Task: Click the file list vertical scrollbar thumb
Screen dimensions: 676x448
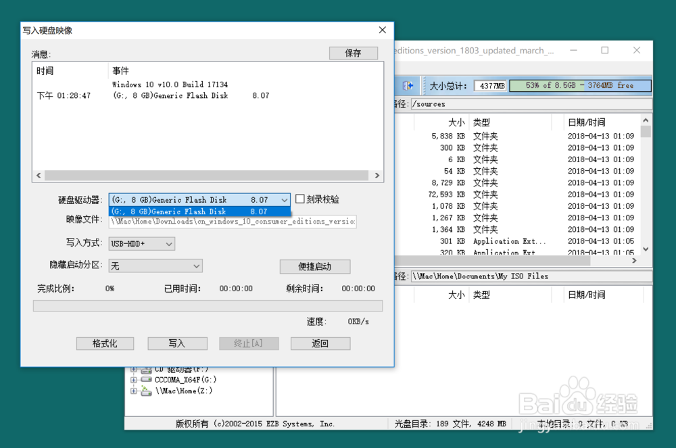Action: [646, 131]
